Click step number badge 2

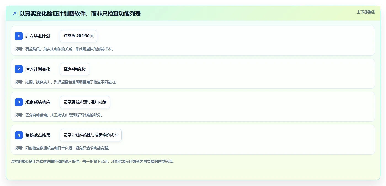pos(19,69)
